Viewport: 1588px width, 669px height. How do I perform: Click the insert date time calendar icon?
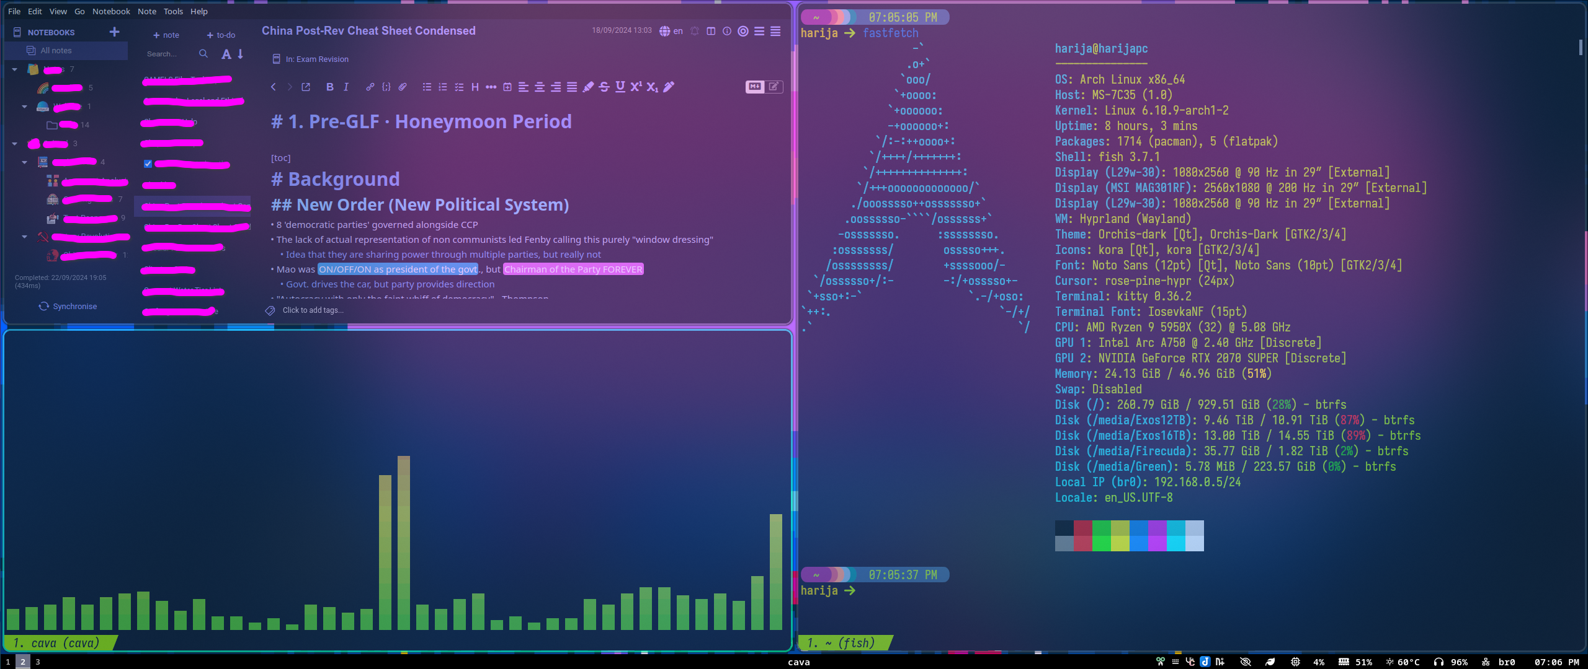[x=507, y=87]
